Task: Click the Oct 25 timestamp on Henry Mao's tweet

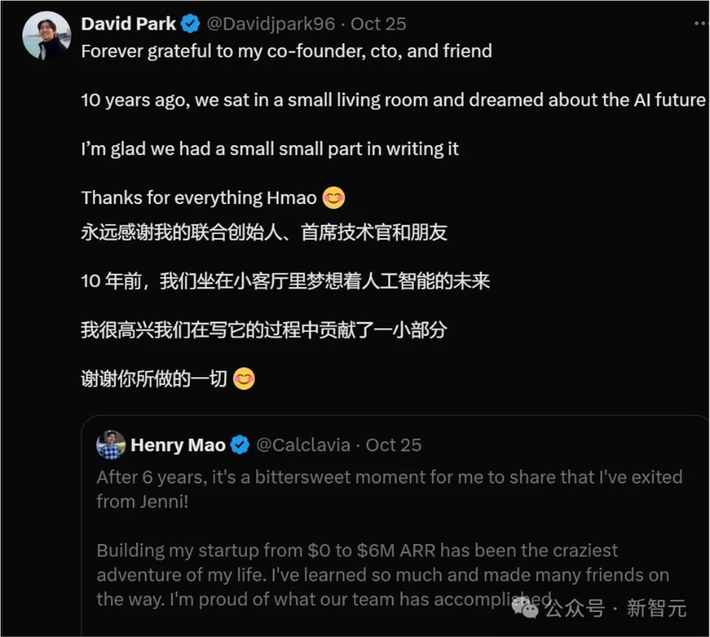Action: 394,444
